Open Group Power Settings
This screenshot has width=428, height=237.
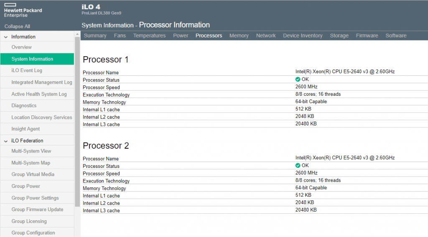coord(37,198)
